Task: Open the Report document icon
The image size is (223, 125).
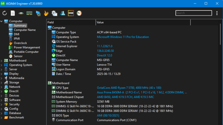Action: 13,13
